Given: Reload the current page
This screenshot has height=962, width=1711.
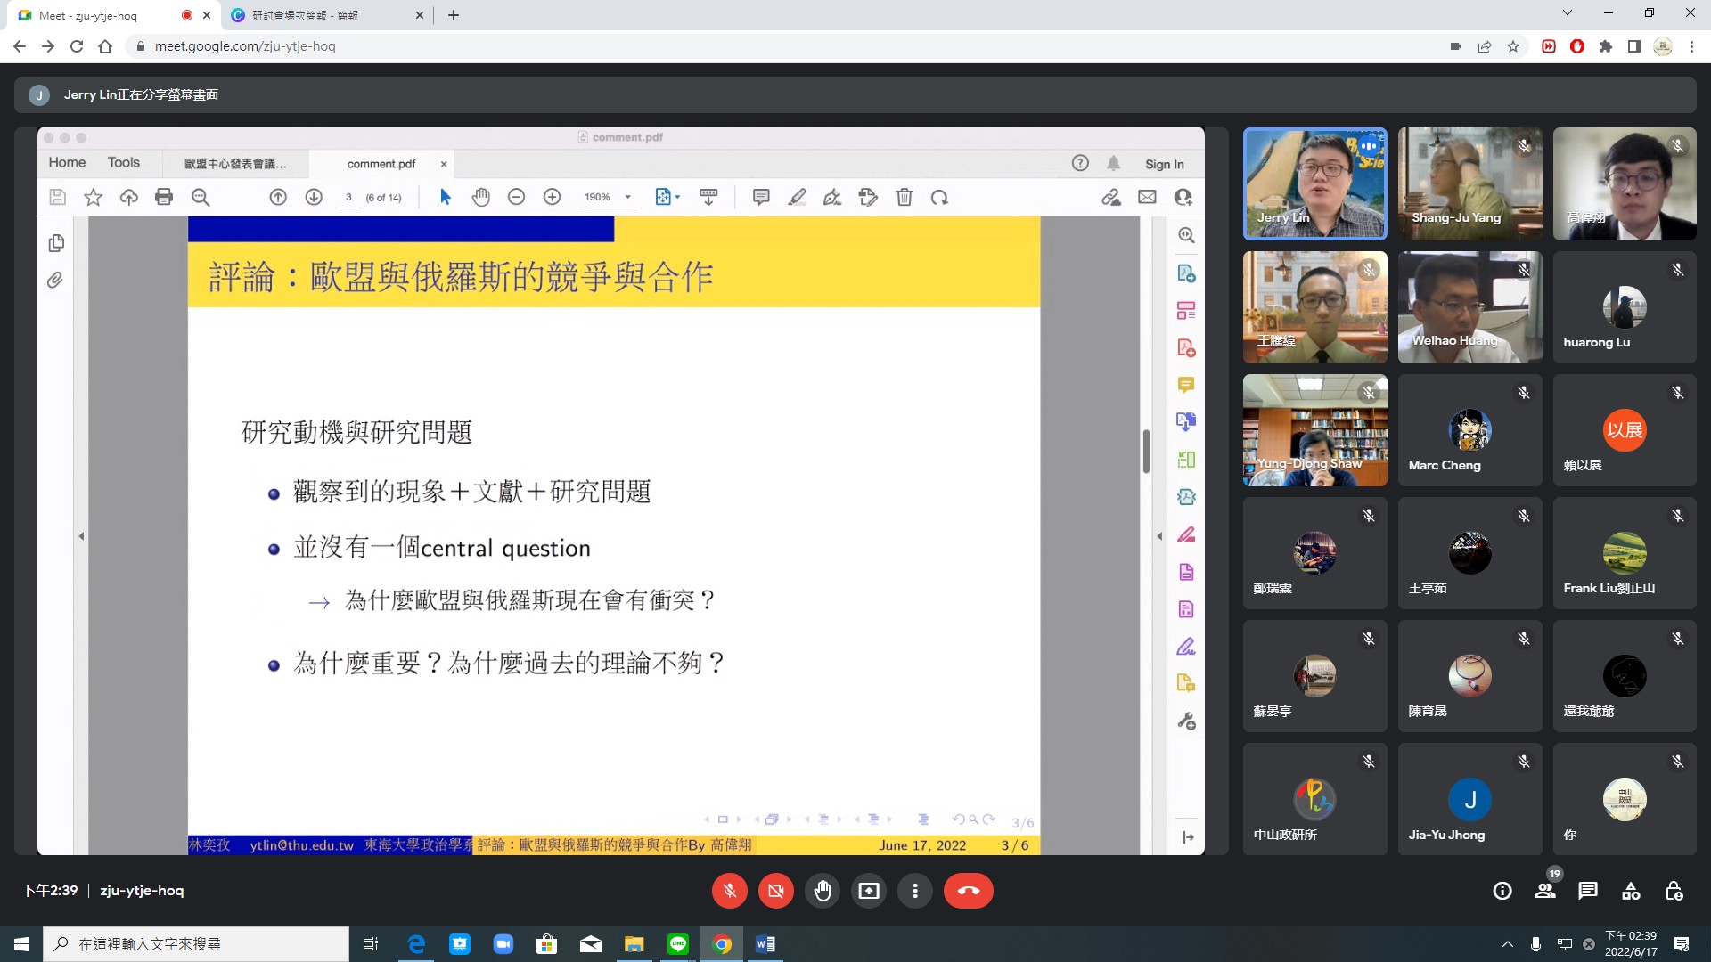Looking at the screenshot, I should point(77,46).
